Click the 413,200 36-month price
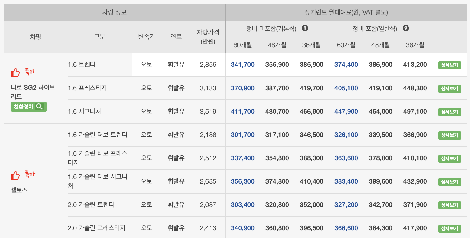 click(x=415, y=65)
